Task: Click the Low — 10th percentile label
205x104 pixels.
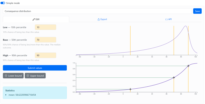Action: click(15, 27)
